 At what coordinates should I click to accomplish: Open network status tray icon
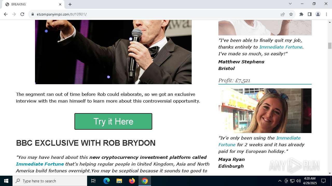[x=292, y=181]
